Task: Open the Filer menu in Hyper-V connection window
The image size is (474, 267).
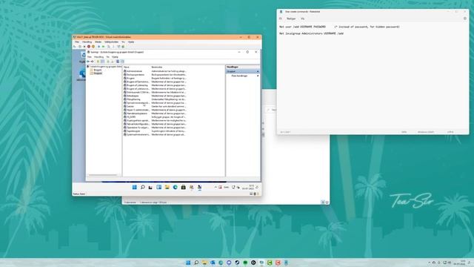Action: click(77, 42)
